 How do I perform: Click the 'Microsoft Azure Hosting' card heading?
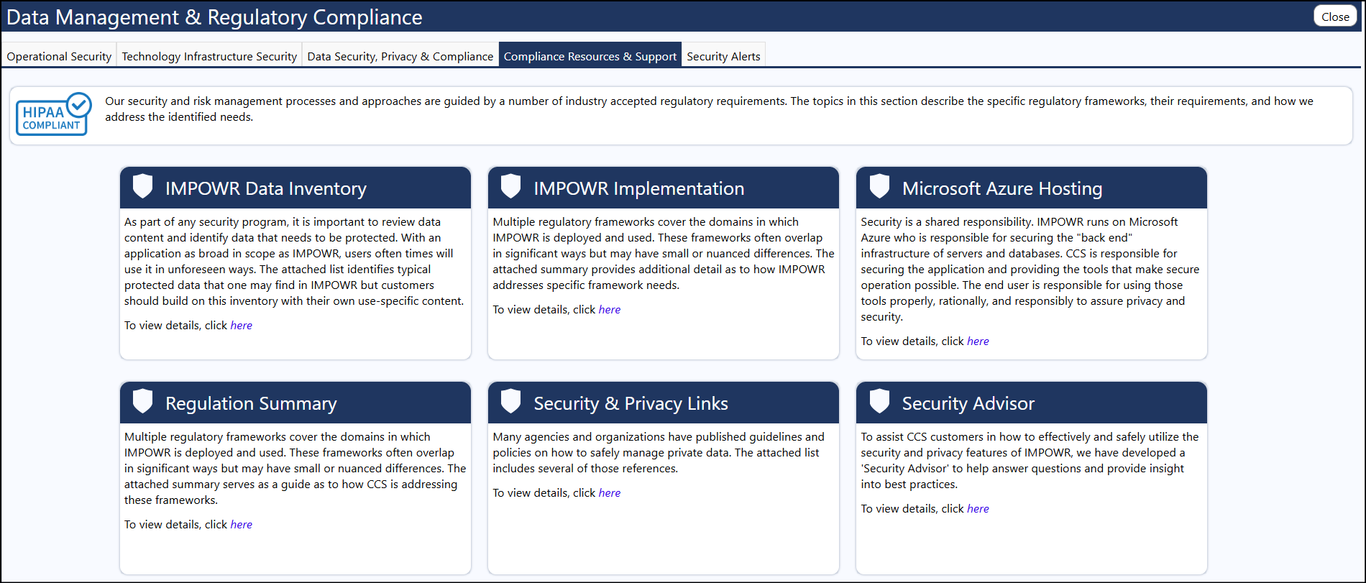(x=1002, y=188)
